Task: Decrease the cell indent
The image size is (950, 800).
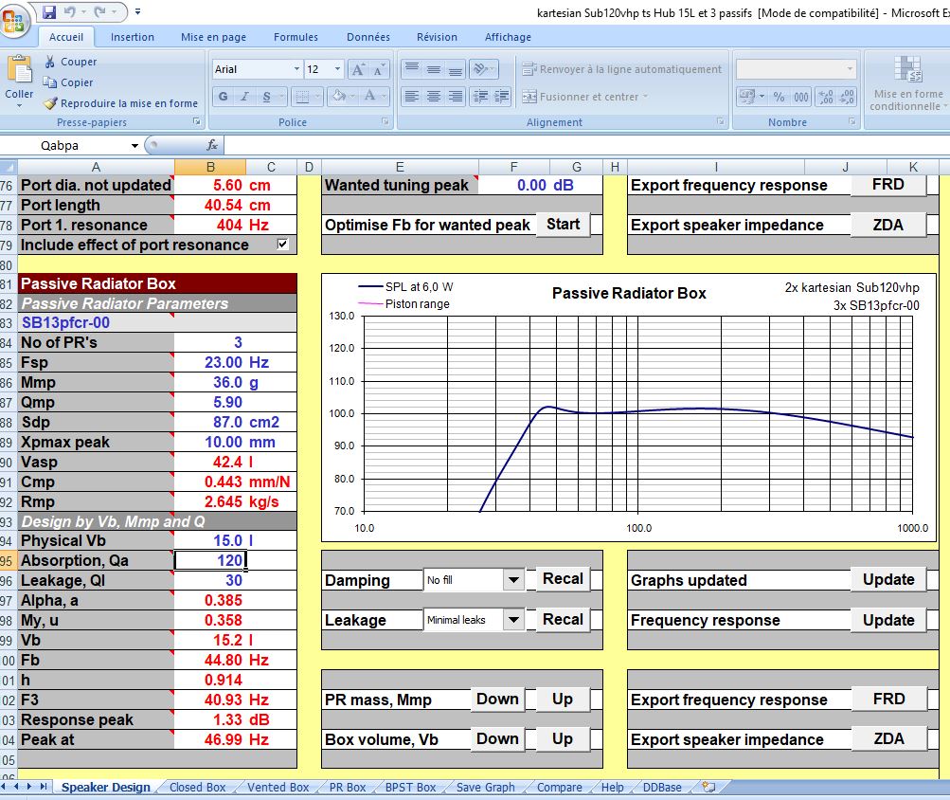Action: (x=480, y=96)
